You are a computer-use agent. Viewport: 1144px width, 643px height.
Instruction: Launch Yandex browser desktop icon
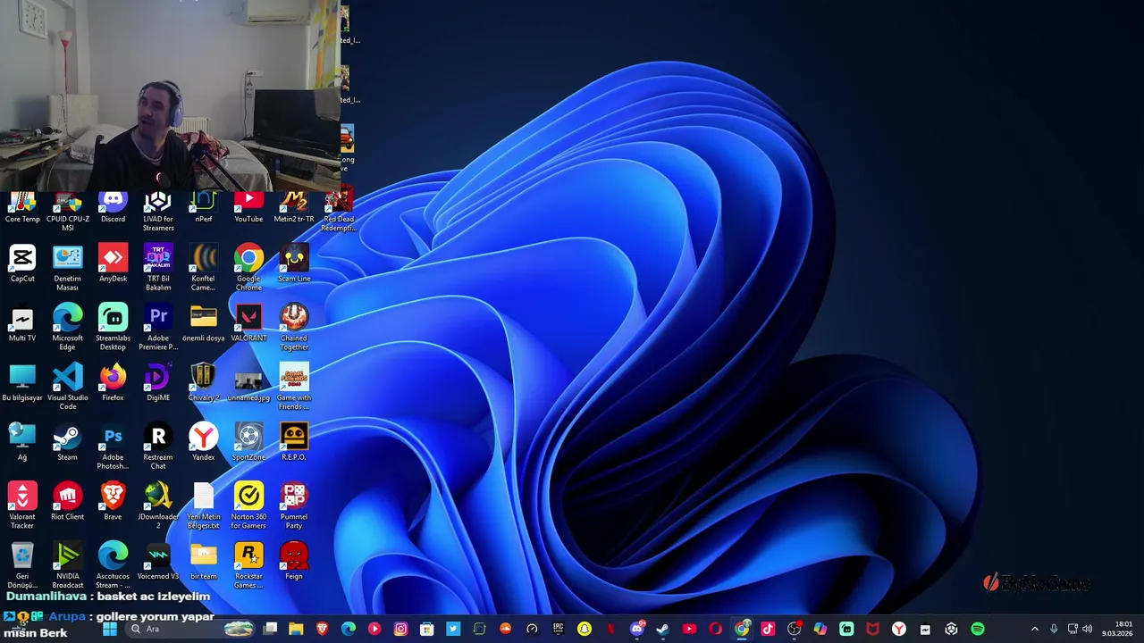pyautogui.click(x=204, y=443)
